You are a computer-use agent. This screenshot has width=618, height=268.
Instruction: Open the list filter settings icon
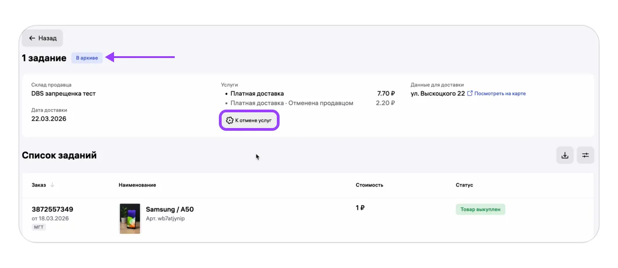tap(585, 155)
